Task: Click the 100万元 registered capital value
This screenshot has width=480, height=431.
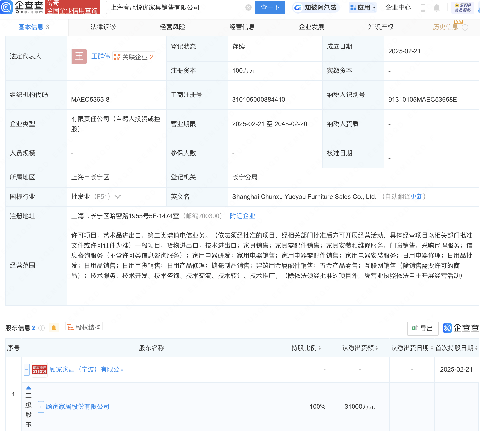Action: [244, 71]
